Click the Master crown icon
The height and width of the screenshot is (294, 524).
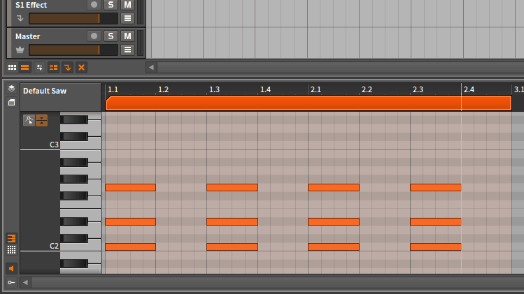point(20,50)
